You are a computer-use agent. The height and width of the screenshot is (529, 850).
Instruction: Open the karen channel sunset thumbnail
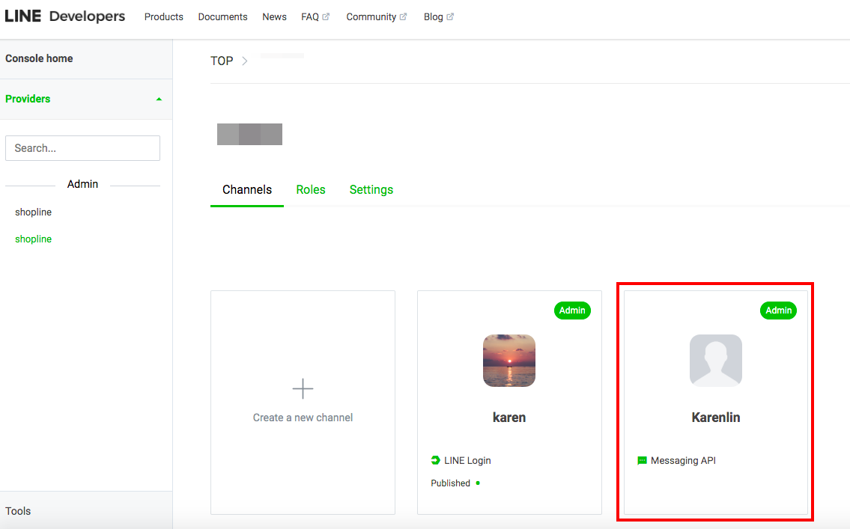tap(509, 361)
